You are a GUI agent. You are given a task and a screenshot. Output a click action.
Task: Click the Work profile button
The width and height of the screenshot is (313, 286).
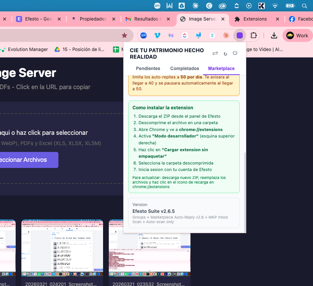[x=297, y=35]
